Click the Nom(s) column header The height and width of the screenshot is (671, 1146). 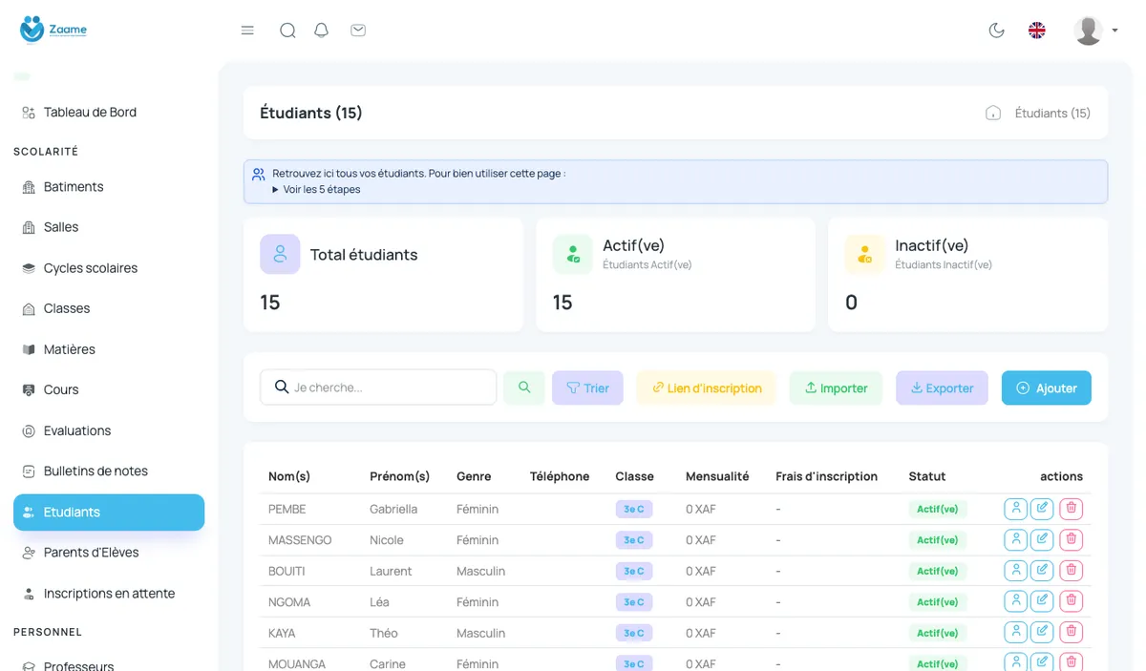click(289, 476)
